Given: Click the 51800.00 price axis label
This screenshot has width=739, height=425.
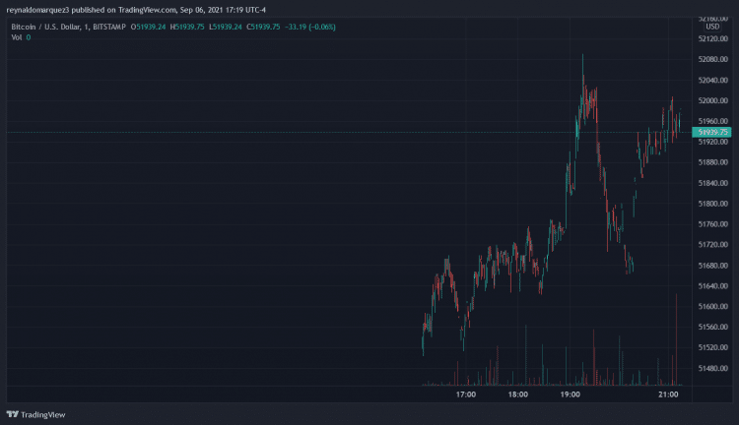Looking at the screenshot, I should point(712,204).
